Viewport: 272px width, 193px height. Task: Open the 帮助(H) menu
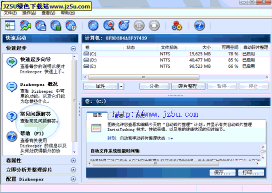[68, 13]
